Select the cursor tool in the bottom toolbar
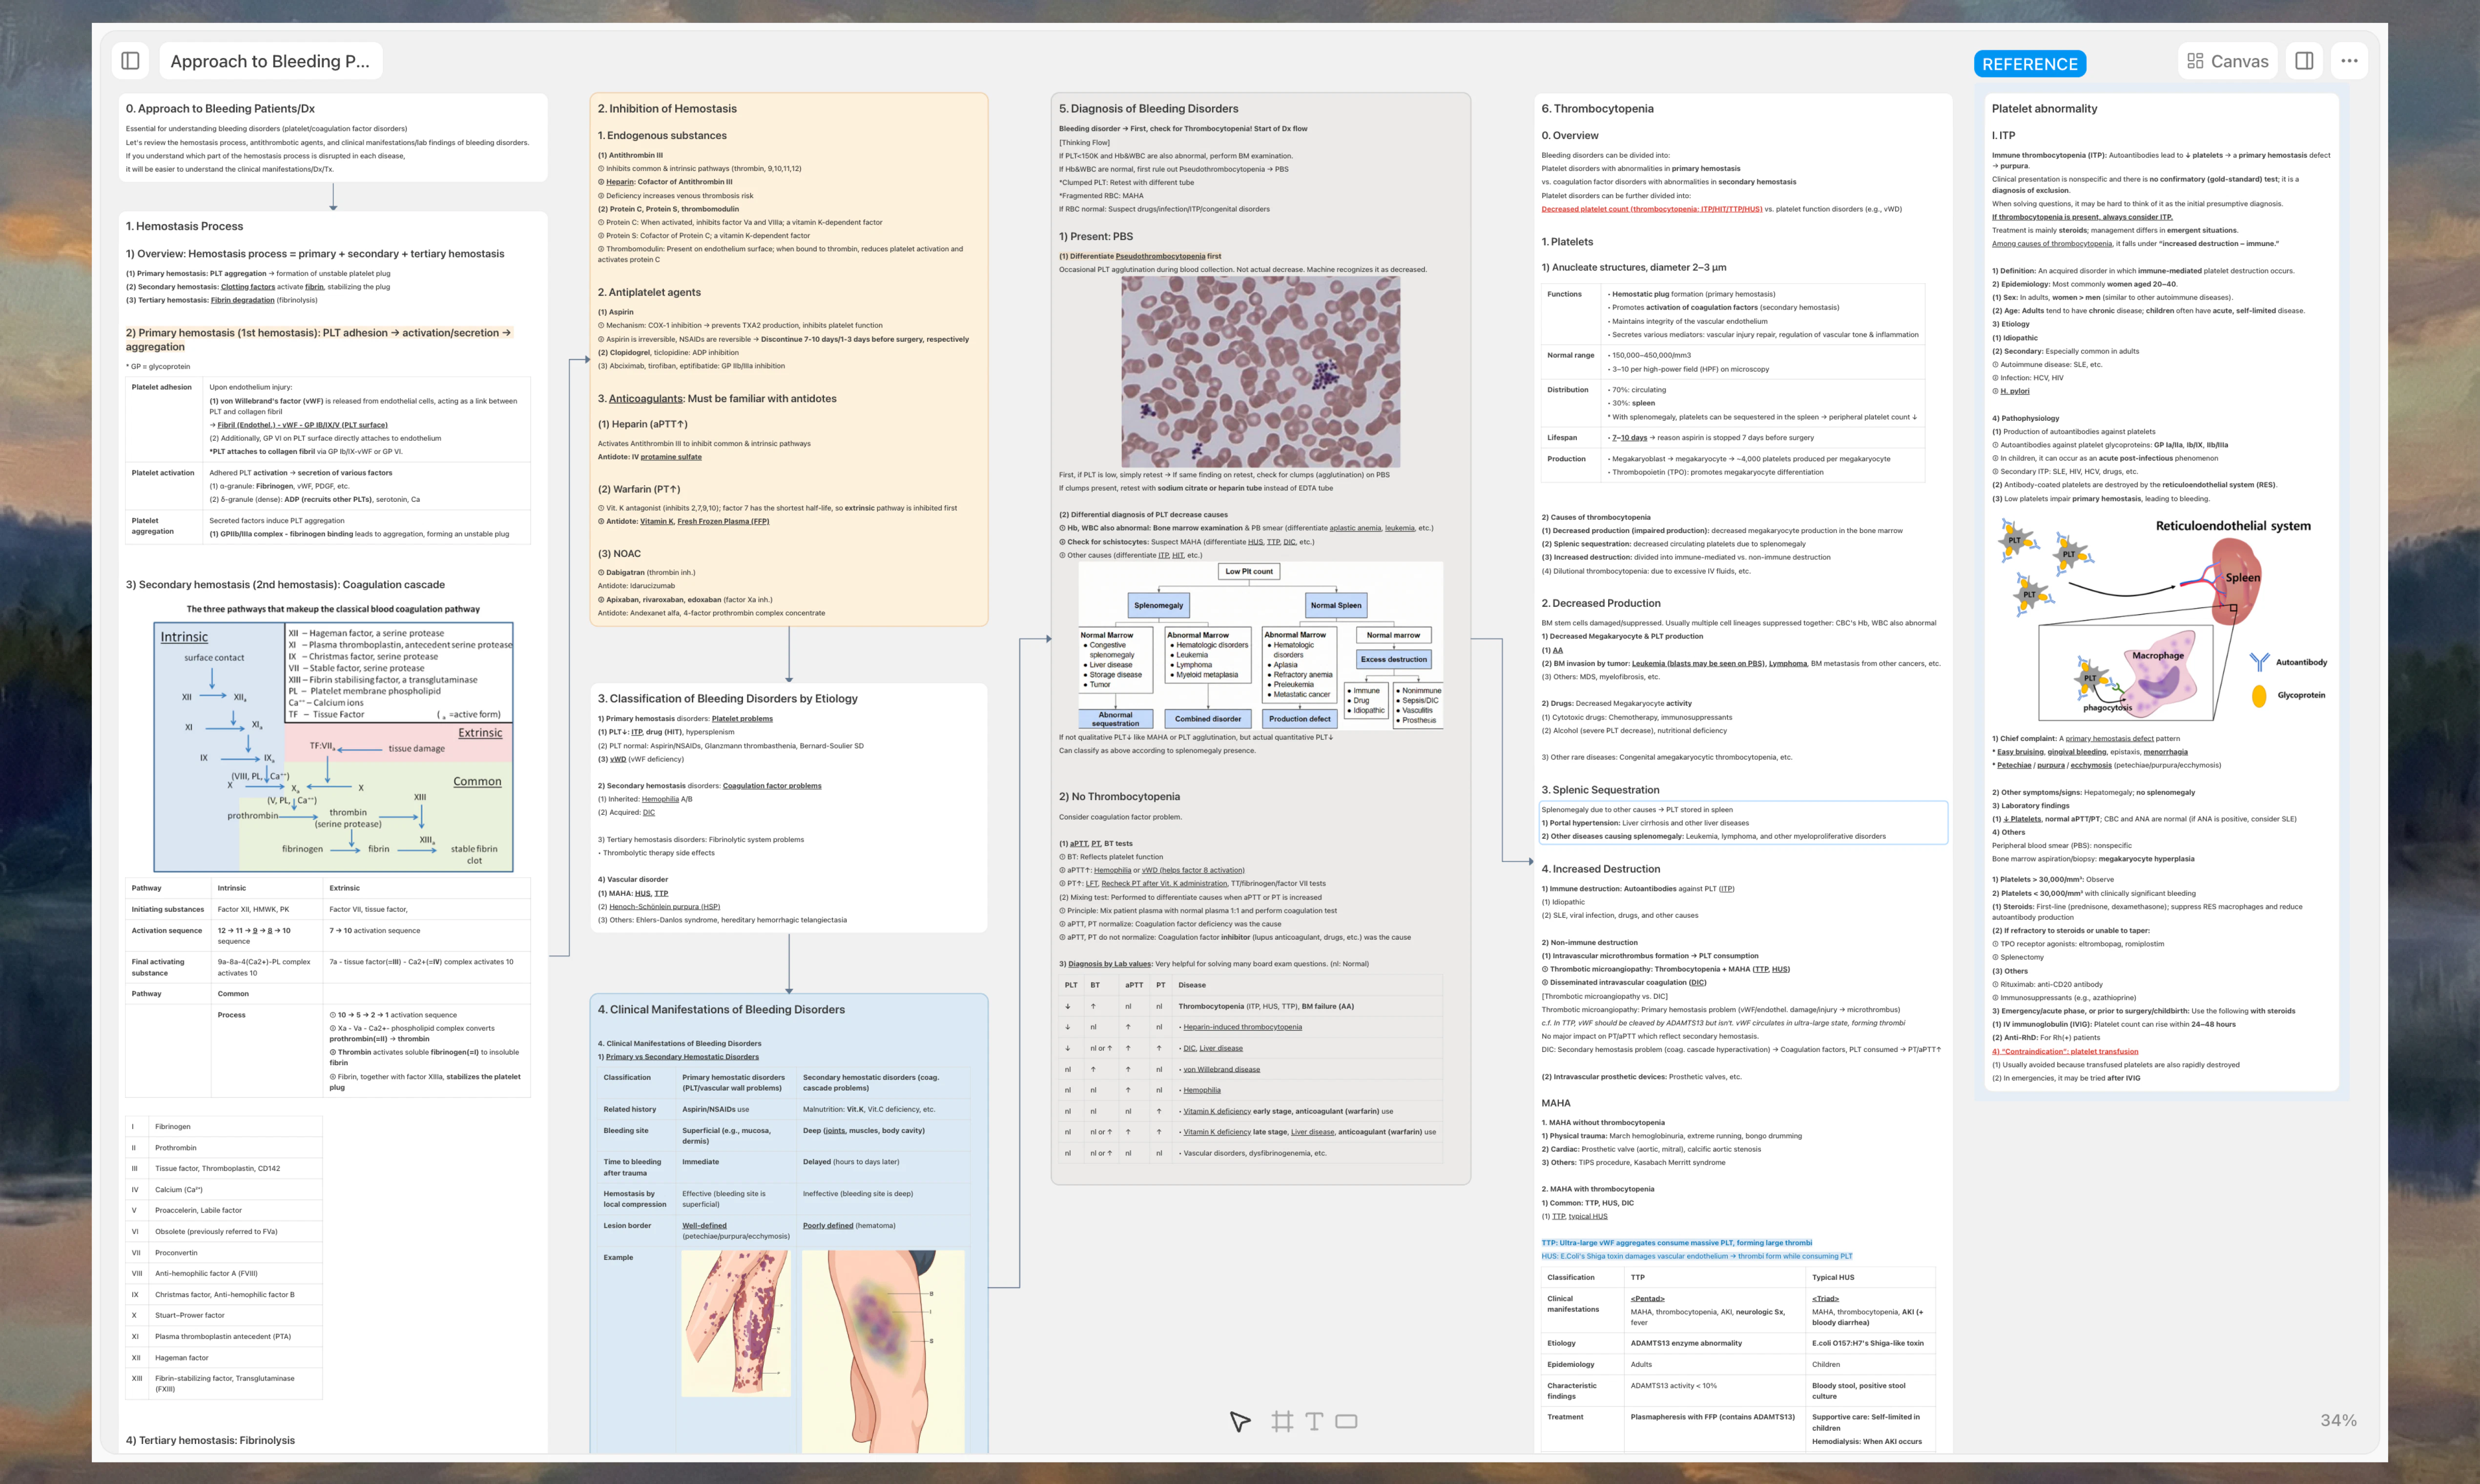This screenshot has width=2480, height=1484. click(x=1240, y=1421)
